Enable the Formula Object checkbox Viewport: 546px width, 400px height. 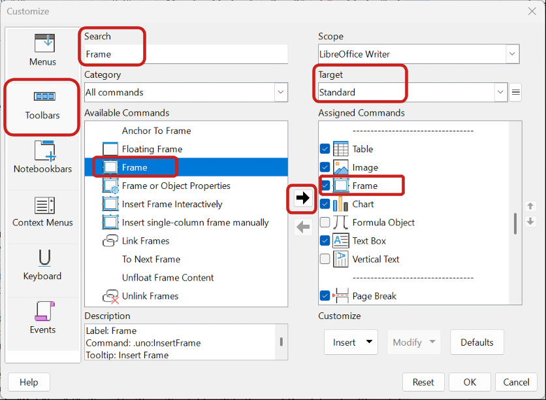[x=325, y=222]
